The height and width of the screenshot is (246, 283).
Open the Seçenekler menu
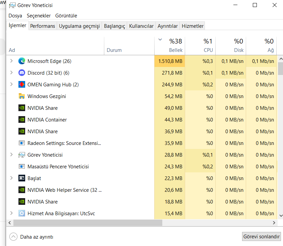click(39, 16)
